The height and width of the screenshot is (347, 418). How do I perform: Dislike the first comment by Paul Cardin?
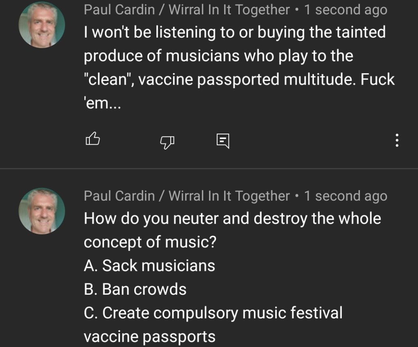167,141
